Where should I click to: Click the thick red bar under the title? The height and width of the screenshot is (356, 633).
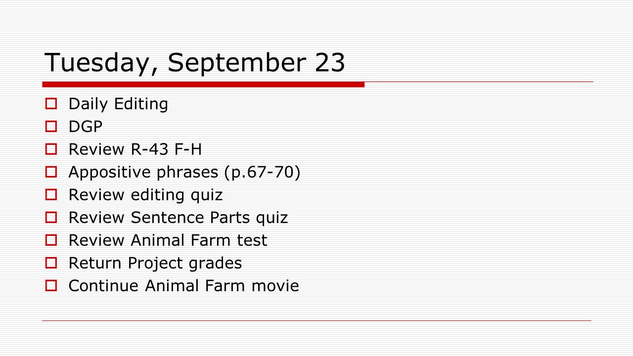pyautogui.click(x=203, y=85)
